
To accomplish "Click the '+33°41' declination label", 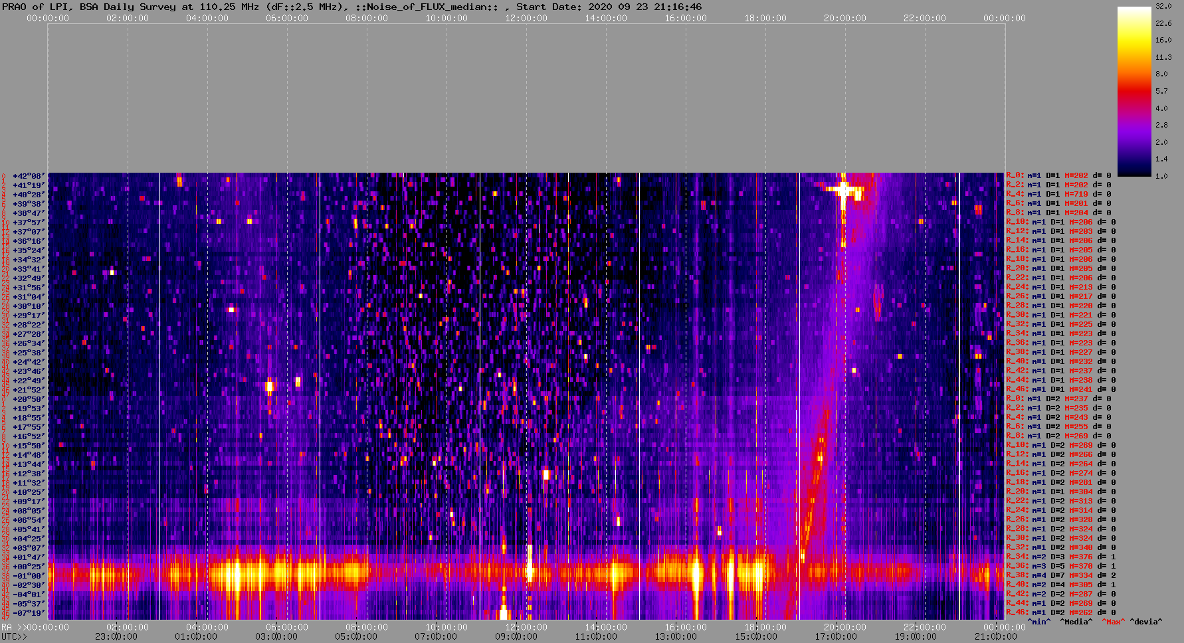I will click(x=29, y=269).
